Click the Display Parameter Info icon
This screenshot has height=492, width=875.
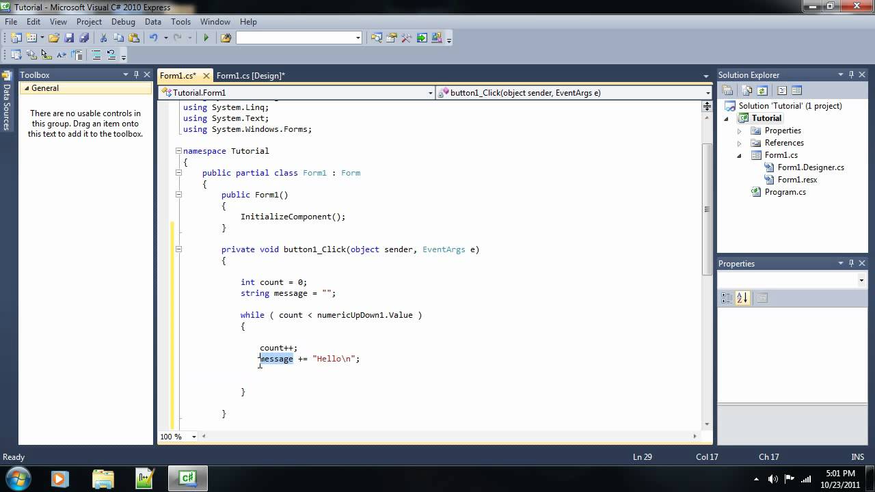31,55
